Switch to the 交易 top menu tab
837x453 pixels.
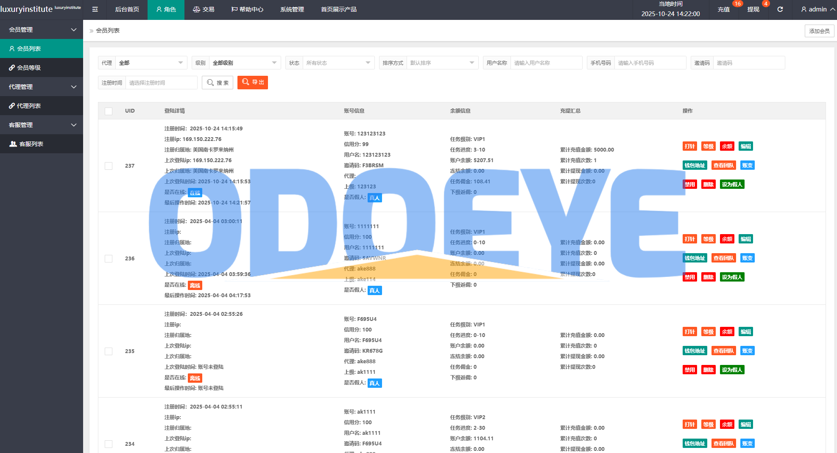(x=204, y=9)
